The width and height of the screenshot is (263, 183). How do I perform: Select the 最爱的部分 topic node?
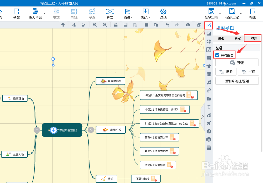click(110, 81)
